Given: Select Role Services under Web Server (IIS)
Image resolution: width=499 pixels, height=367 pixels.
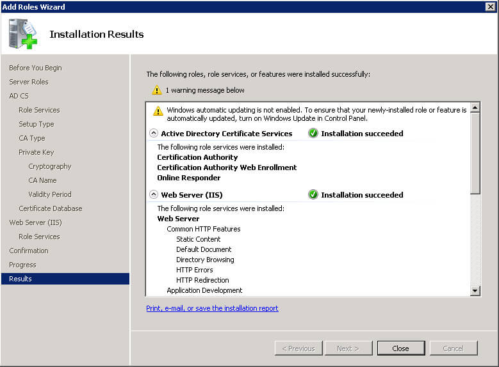Looking at the screenshot, I should (39, 237).
